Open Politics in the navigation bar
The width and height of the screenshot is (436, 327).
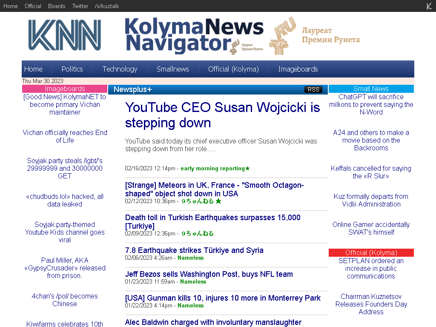tap(72, 69)
